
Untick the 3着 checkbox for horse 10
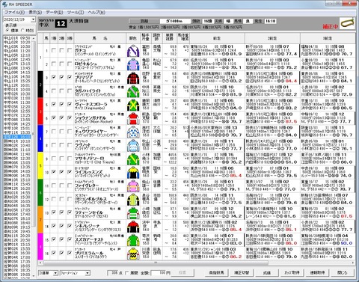pyautogui.click(x=70, y=172)
